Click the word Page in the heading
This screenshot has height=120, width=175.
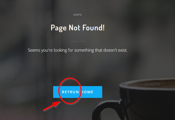[x=59, y=28]
